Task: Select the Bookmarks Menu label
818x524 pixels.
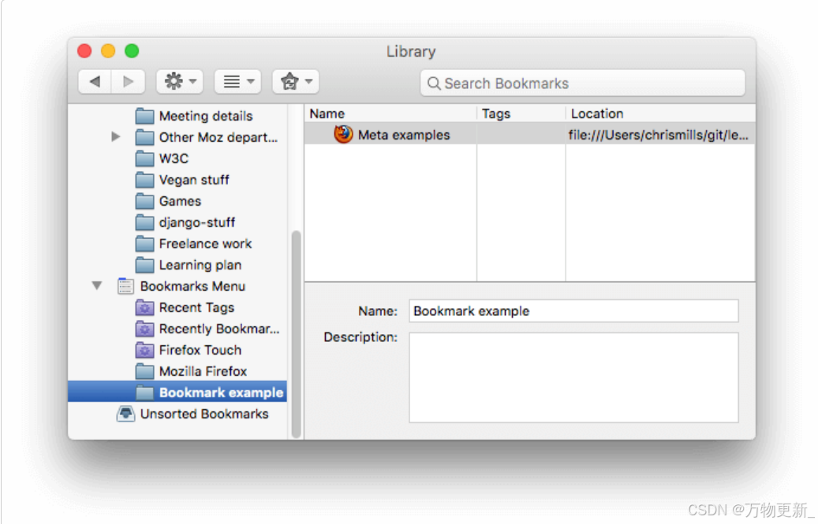Action: coord(193,287)
